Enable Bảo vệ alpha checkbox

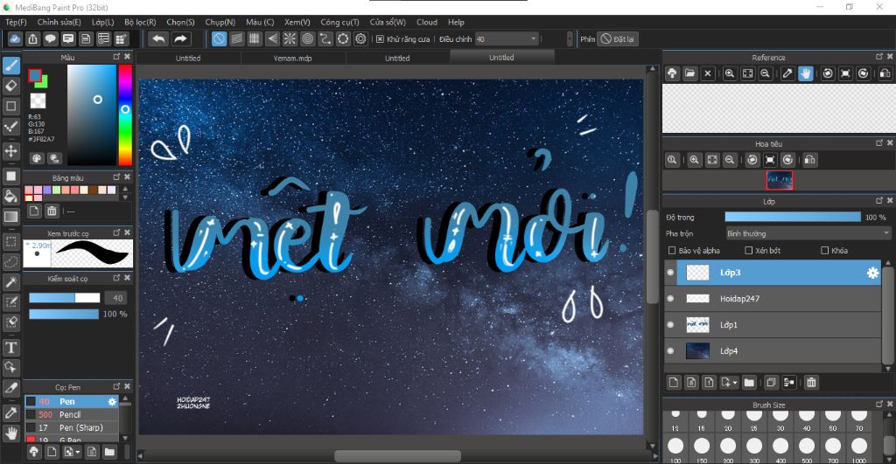point(672,251)
